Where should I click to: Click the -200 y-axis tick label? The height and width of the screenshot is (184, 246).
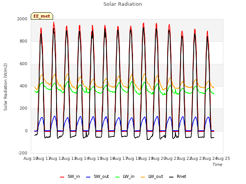click(23, 153)
